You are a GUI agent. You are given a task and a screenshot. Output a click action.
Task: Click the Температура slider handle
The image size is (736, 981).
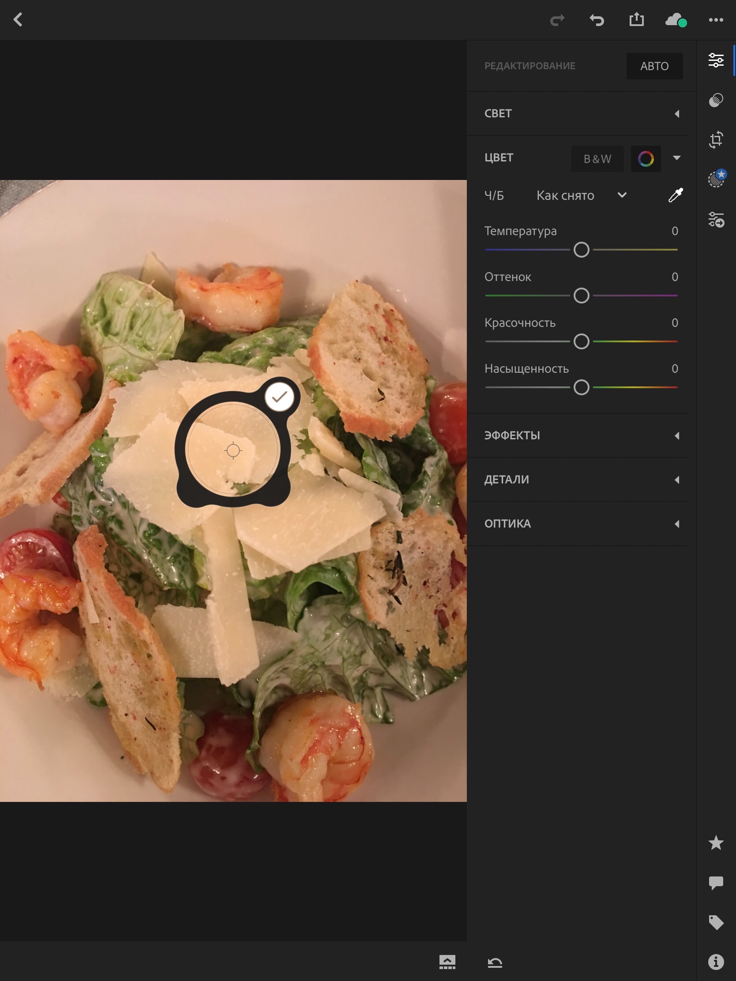pos(581,250)
